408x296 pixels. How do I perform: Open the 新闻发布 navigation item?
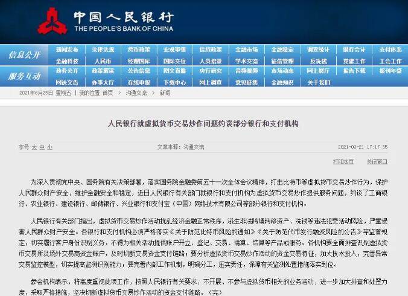pos(67,50)
